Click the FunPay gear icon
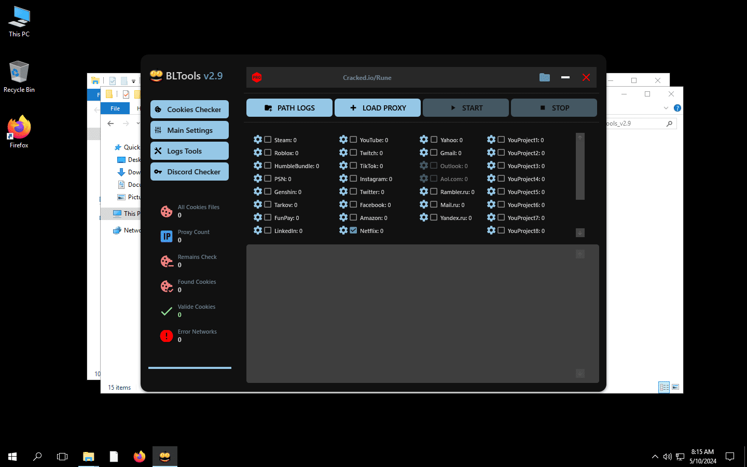 point(258,217)
